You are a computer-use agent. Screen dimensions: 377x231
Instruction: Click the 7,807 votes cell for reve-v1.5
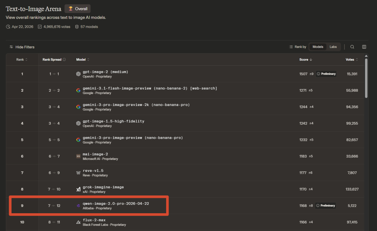352,173
